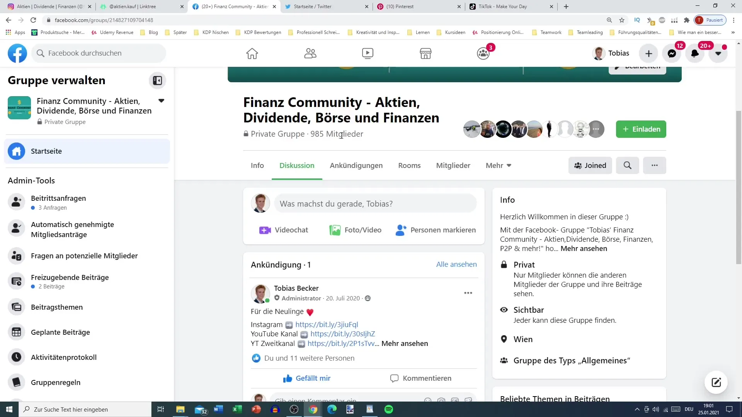
Task: Click Kommentieren on the announcement
Action: 420,378
